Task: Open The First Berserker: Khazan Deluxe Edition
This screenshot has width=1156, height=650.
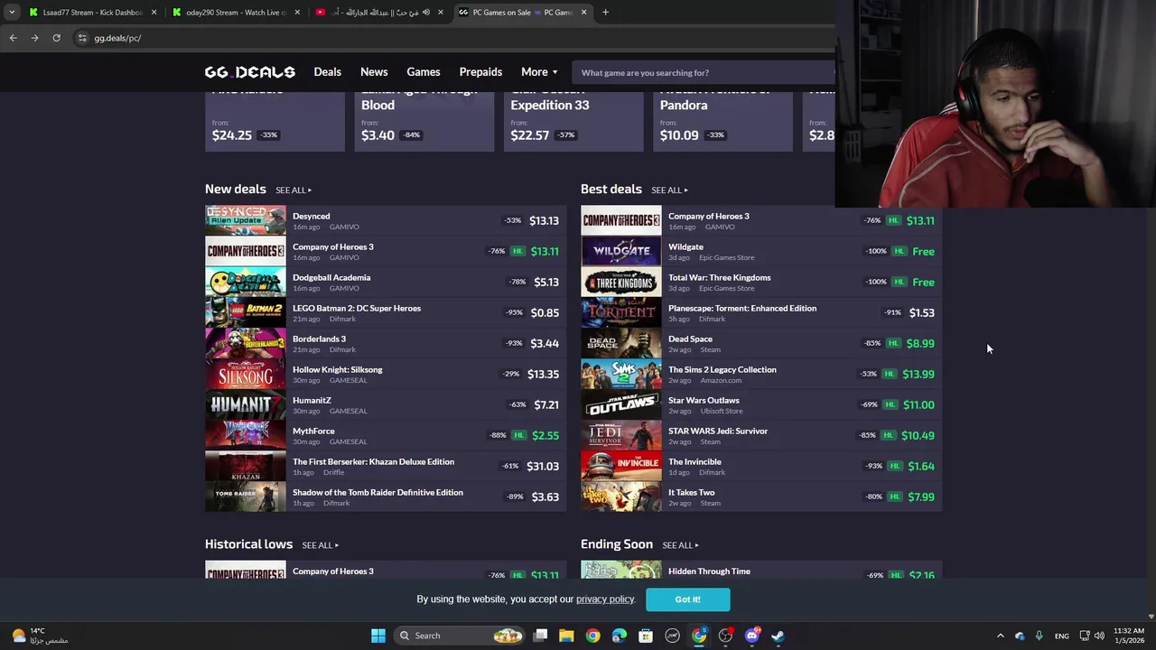Action: 373,461
